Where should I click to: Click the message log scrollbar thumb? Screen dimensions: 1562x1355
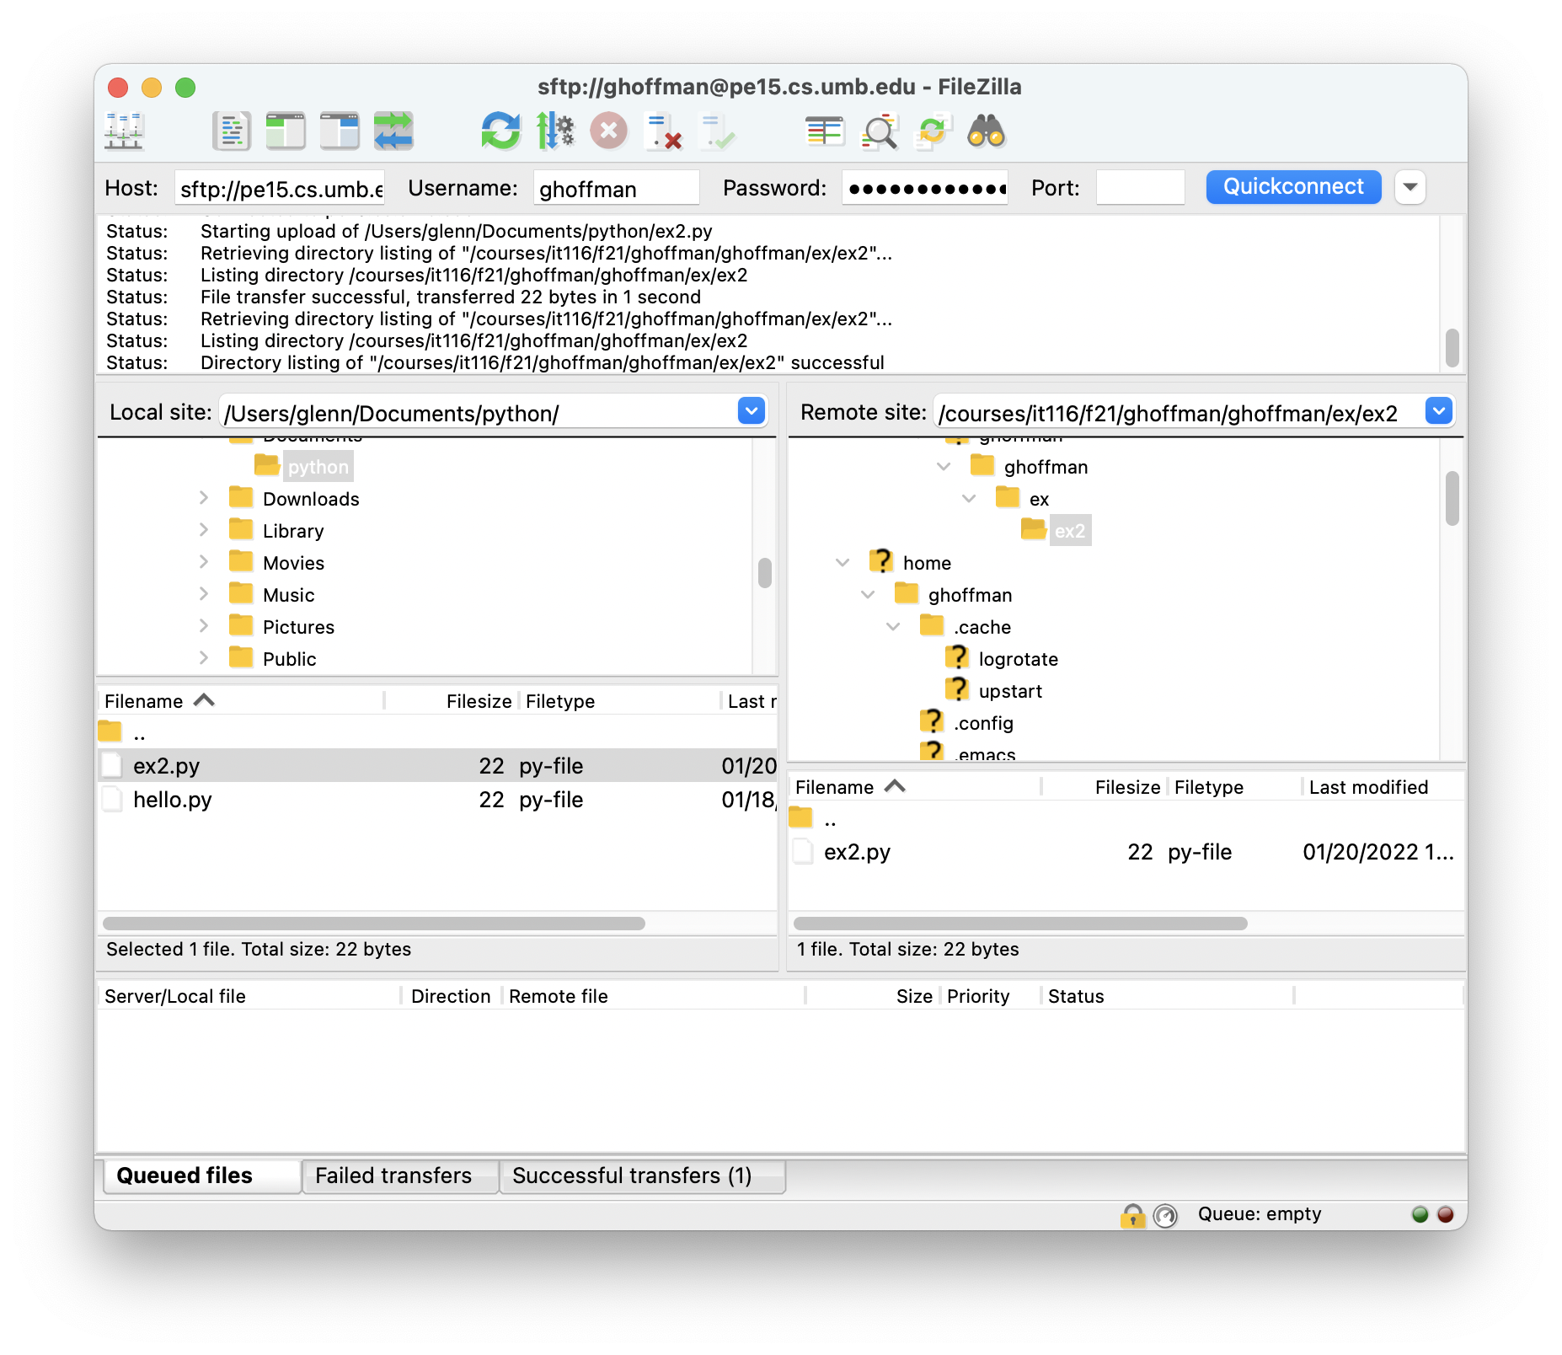1452,347
